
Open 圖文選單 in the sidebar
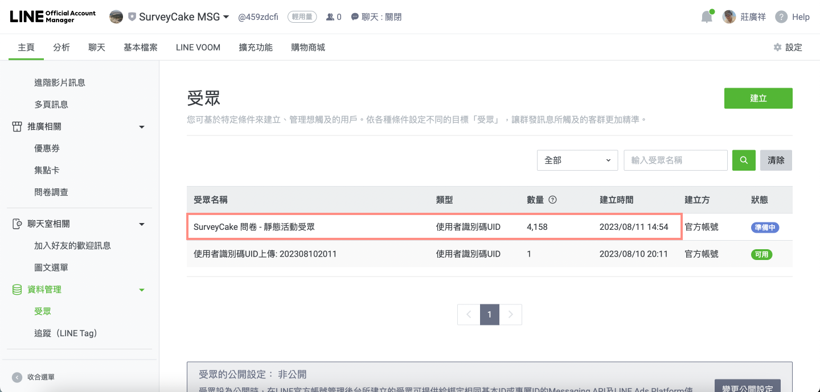click(x=51, y=267)
